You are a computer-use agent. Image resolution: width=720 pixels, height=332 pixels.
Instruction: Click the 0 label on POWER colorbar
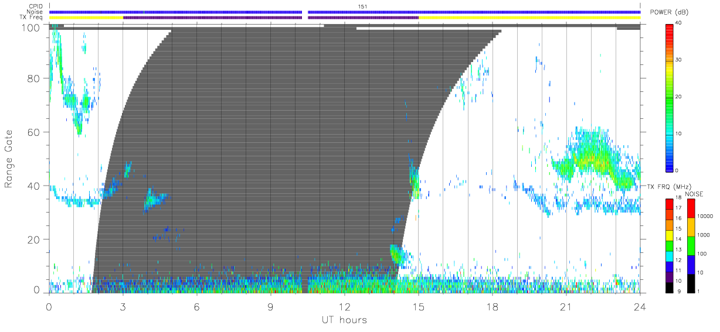[x=677, y=170]
